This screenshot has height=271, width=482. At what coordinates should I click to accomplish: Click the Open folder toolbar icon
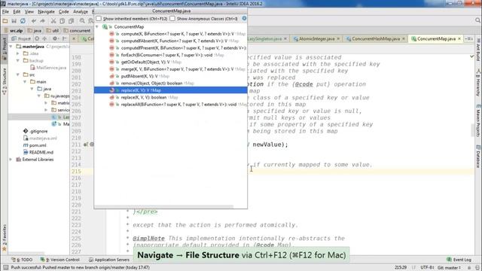(x=5, y=21)
